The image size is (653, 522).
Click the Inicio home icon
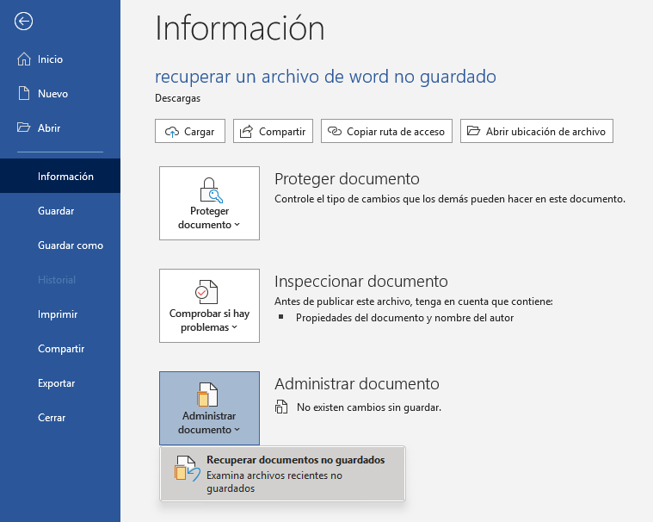[x=24, y=59]
